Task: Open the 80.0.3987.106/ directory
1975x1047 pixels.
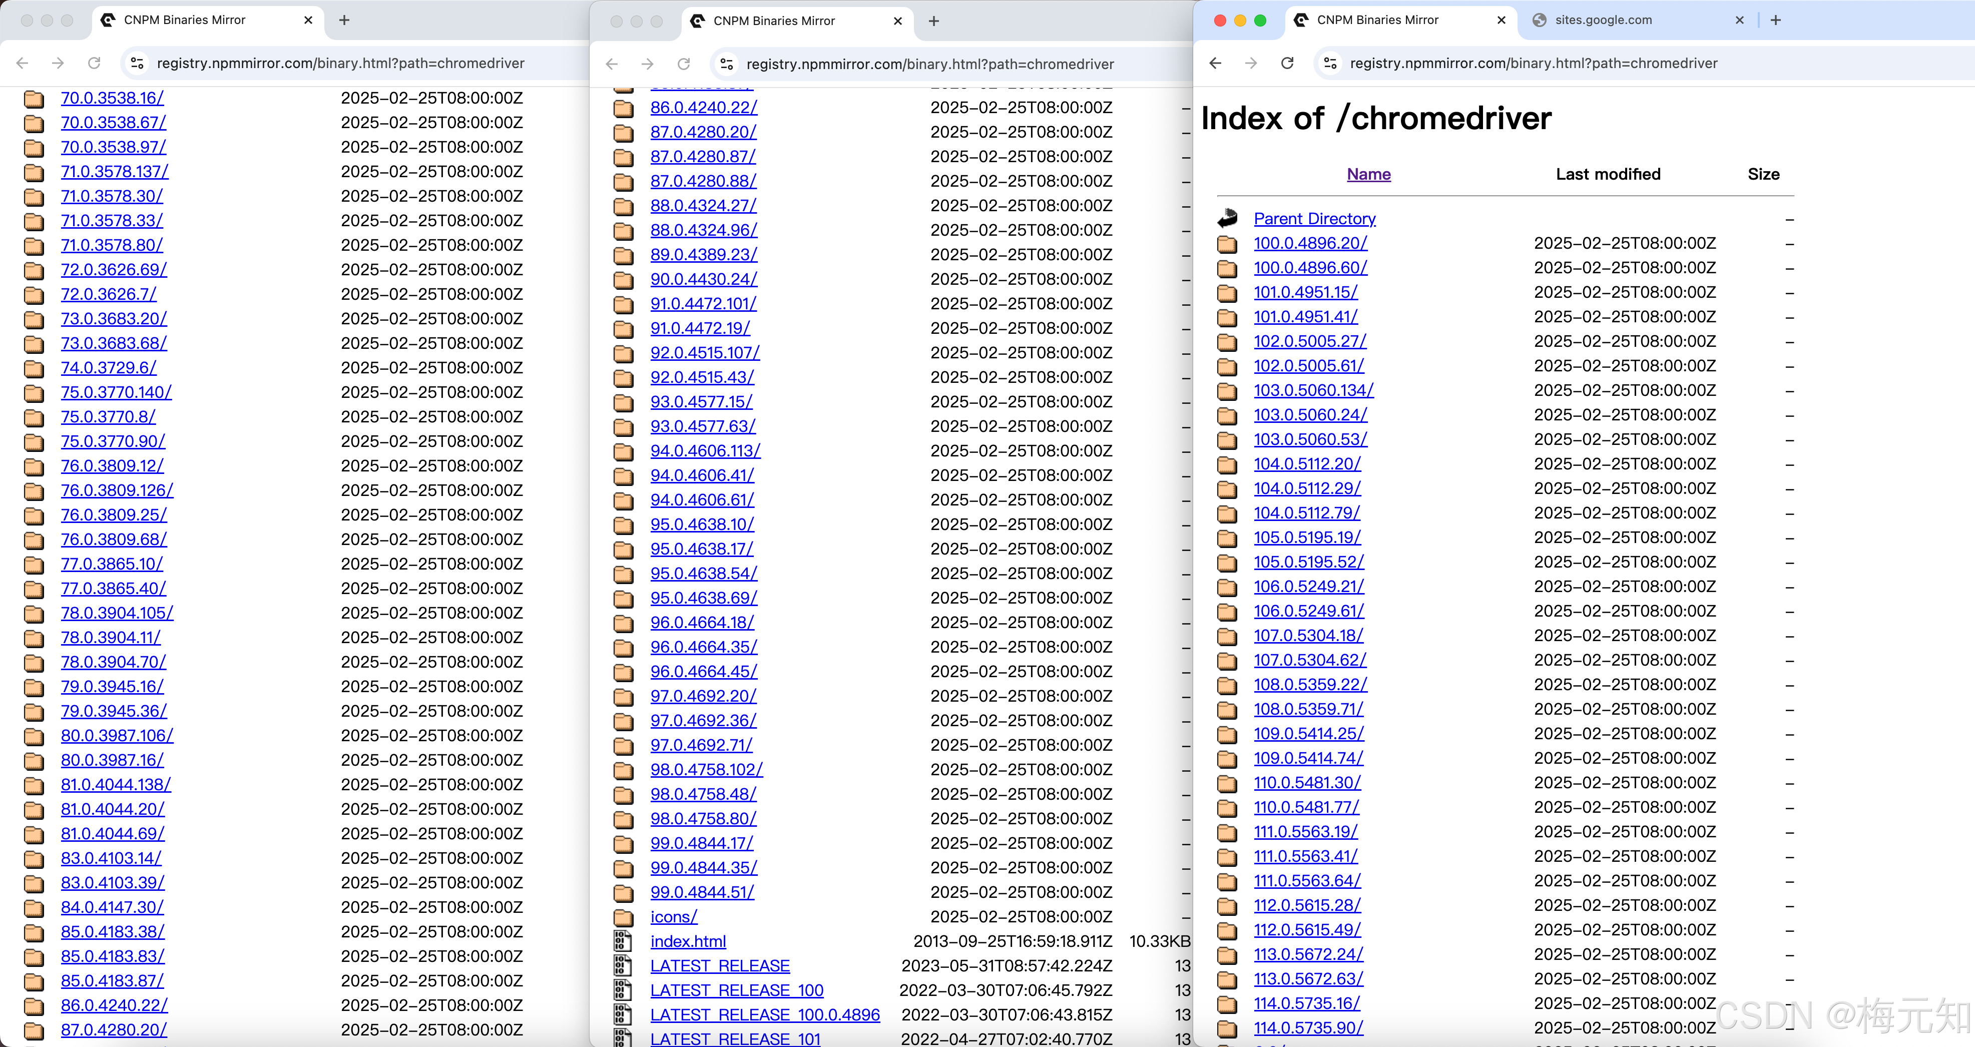Action: 117,735
